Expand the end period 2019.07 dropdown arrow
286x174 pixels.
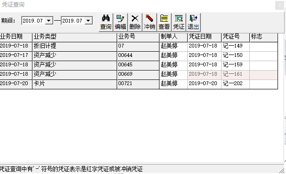(88, 21)
